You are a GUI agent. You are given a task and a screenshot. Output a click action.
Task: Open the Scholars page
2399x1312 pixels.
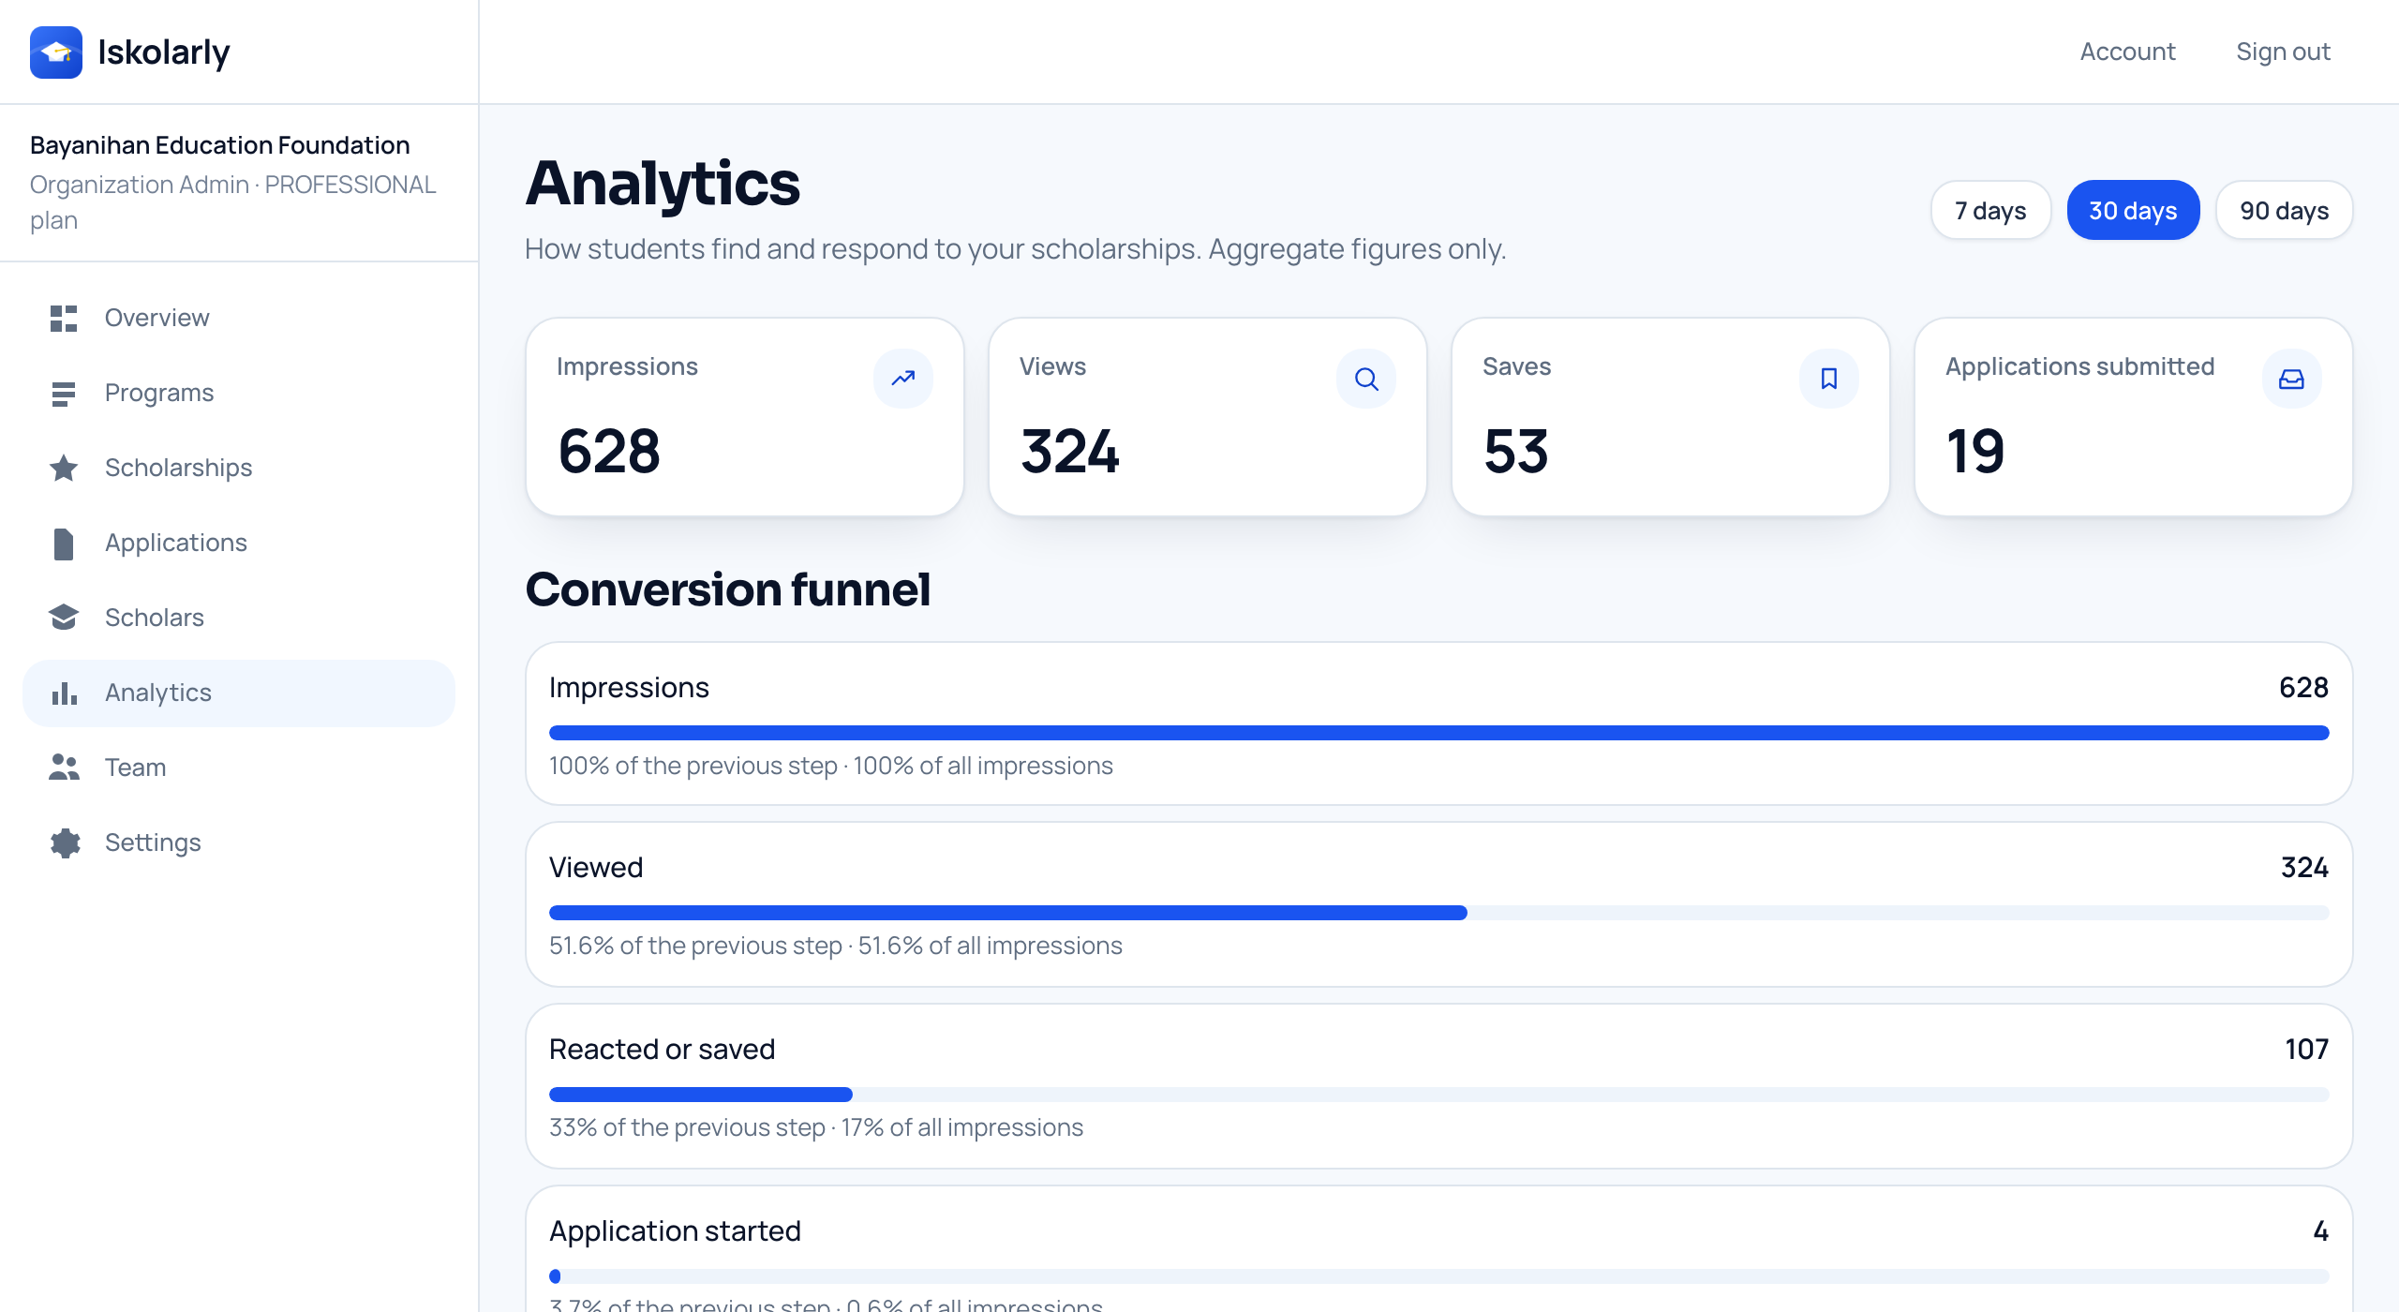click(x=239, y=618)
